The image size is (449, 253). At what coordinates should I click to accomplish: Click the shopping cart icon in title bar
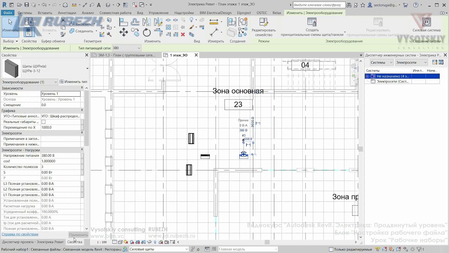pos(406,5)
